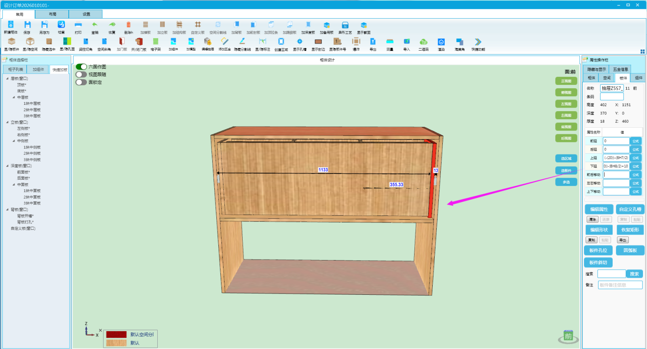Collapse the 中侧板 tree branch
Image resolution: width=647 pixels, height=349 pixels.
pos(14,141)
